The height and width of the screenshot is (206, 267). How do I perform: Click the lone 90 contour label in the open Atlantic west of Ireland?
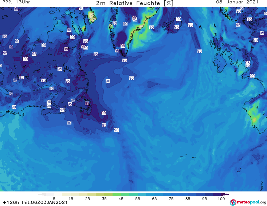click(199, 51)
